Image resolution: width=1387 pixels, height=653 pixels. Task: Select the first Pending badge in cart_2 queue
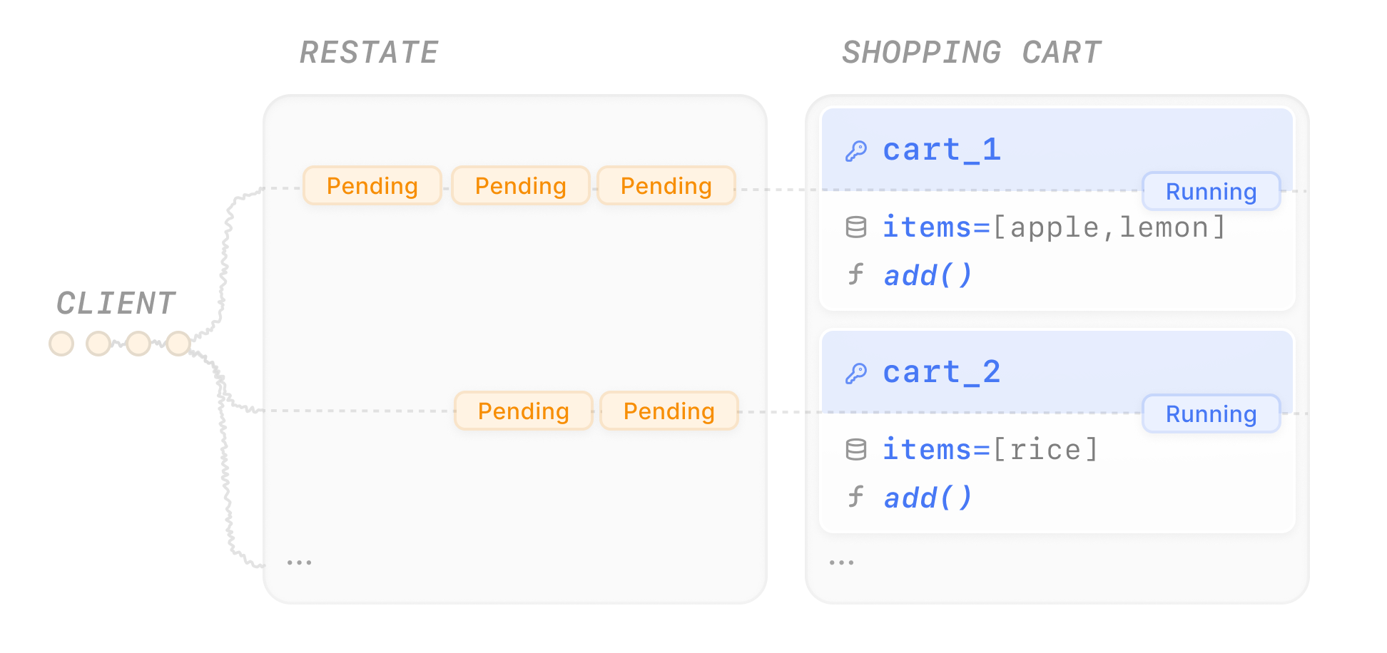coord(524,411)
